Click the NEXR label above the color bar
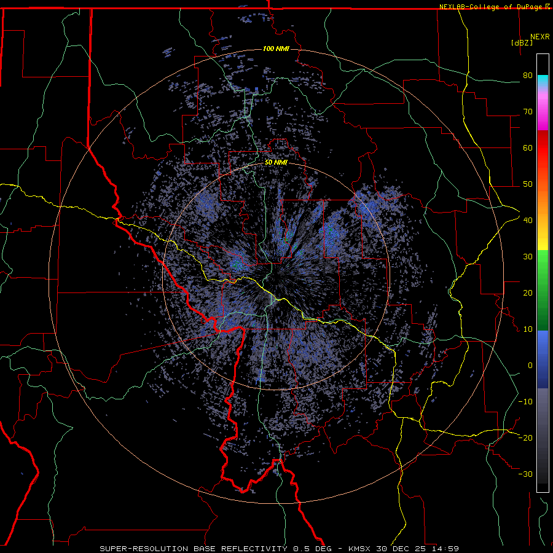Viewport: 553px width, 553px height. (x=540, y=37)
